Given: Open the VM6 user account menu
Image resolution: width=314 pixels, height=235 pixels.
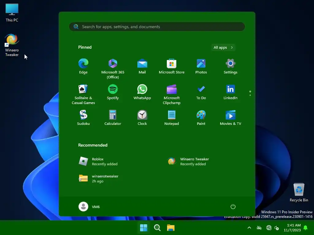Looking at the screenshot, I should pos(89,207).
